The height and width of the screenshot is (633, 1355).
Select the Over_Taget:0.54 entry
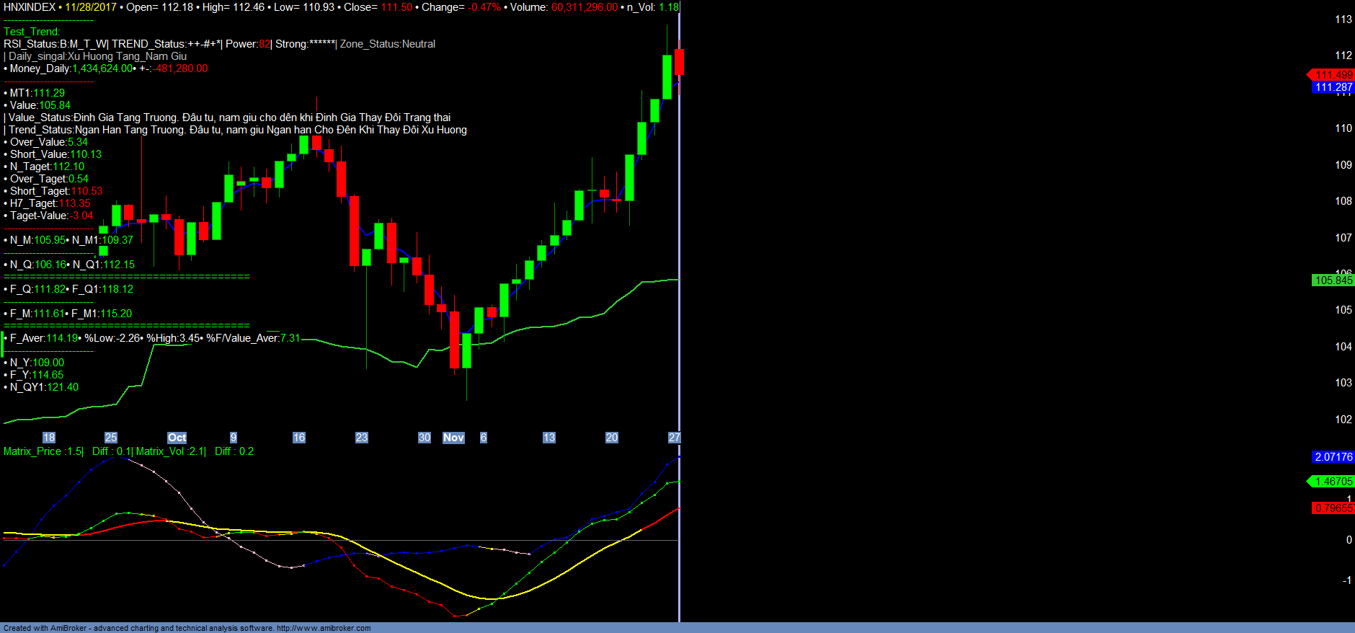coord(49,179)
